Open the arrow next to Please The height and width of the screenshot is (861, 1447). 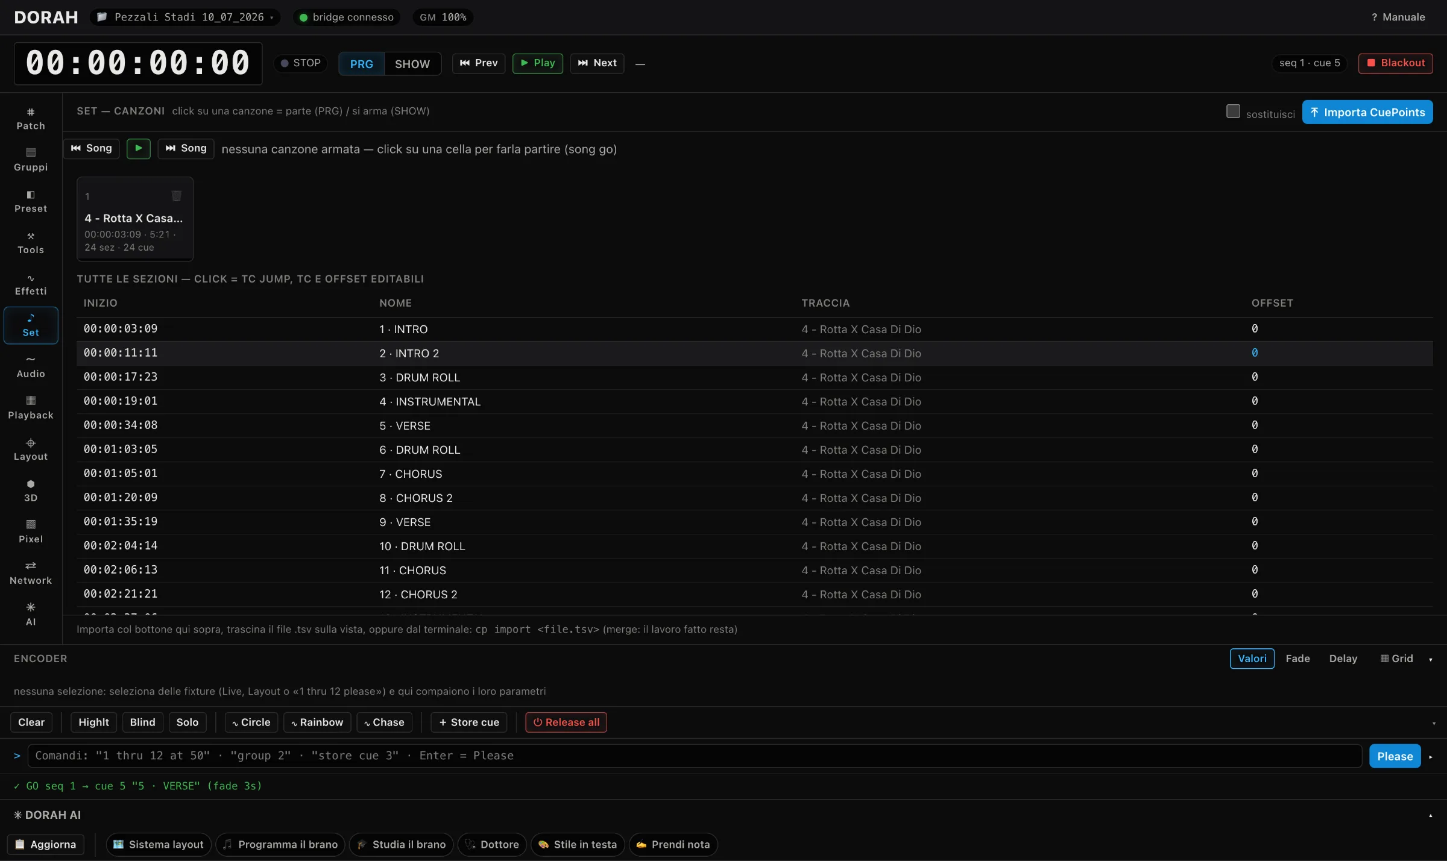pos(1431,757)
